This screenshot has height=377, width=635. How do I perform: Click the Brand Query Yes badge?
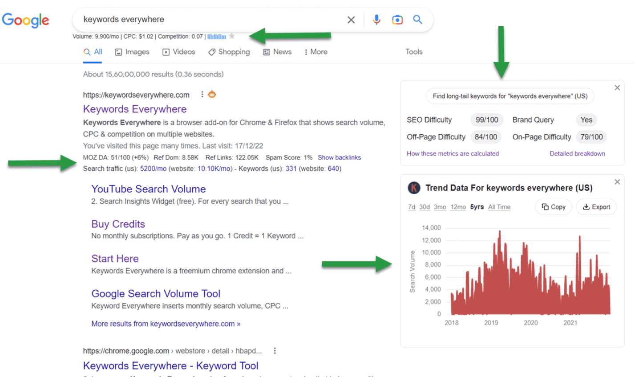pos(586,120)
